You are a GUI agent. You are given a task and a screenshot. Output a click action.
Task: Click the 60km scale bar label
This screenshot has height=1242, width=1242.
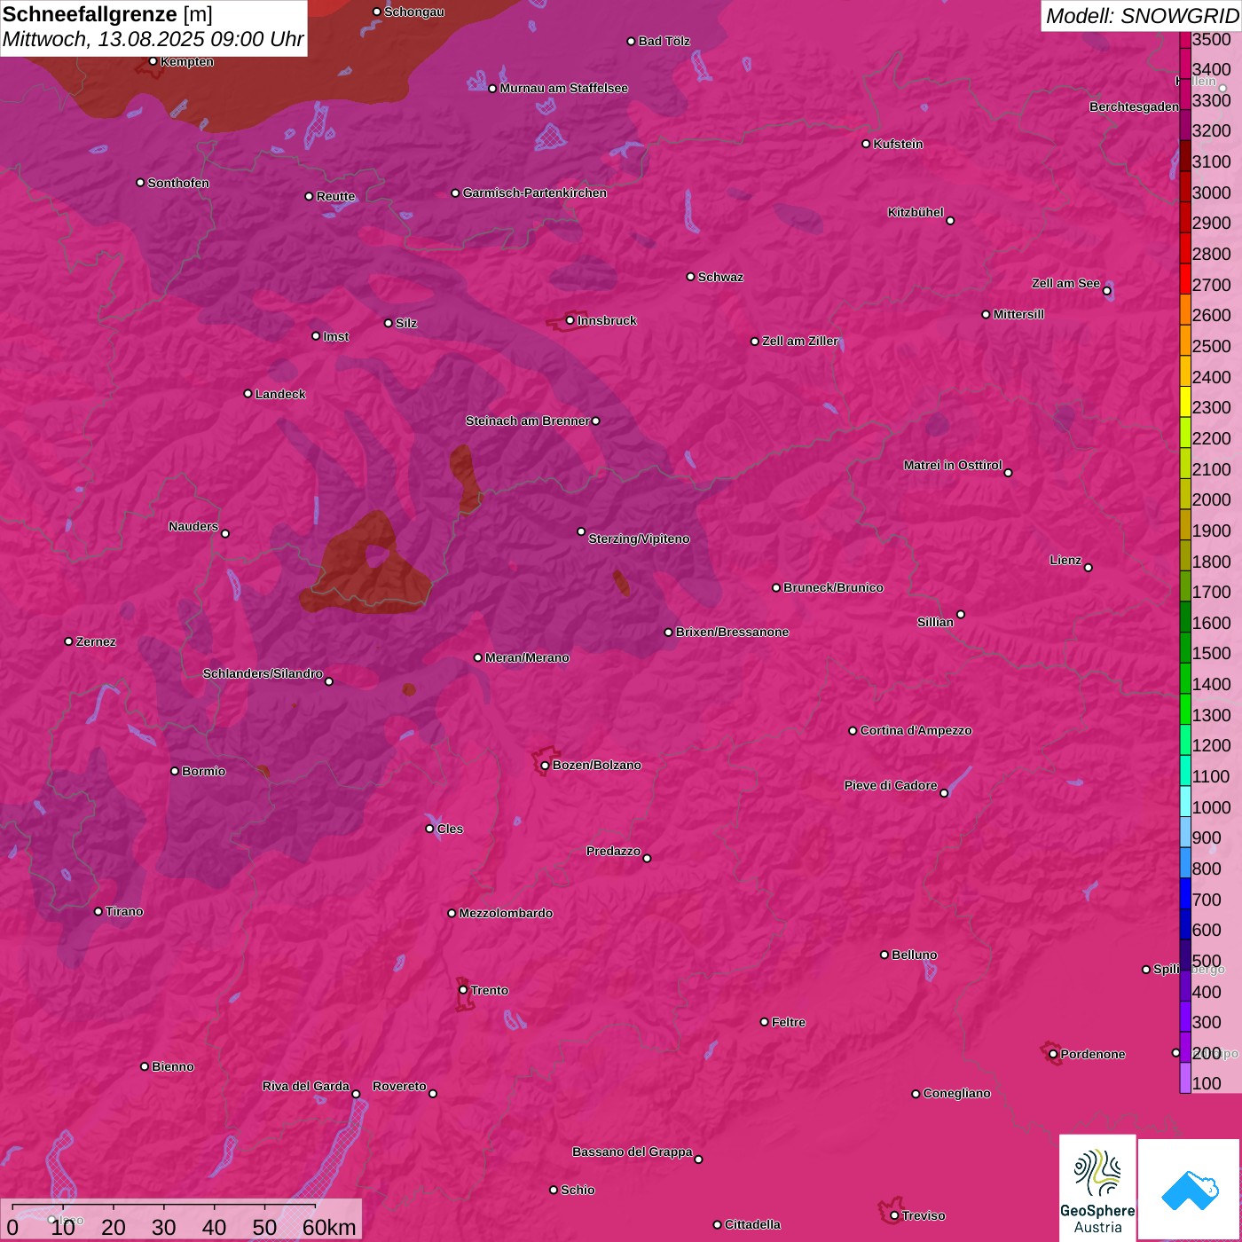[329, 1227]
